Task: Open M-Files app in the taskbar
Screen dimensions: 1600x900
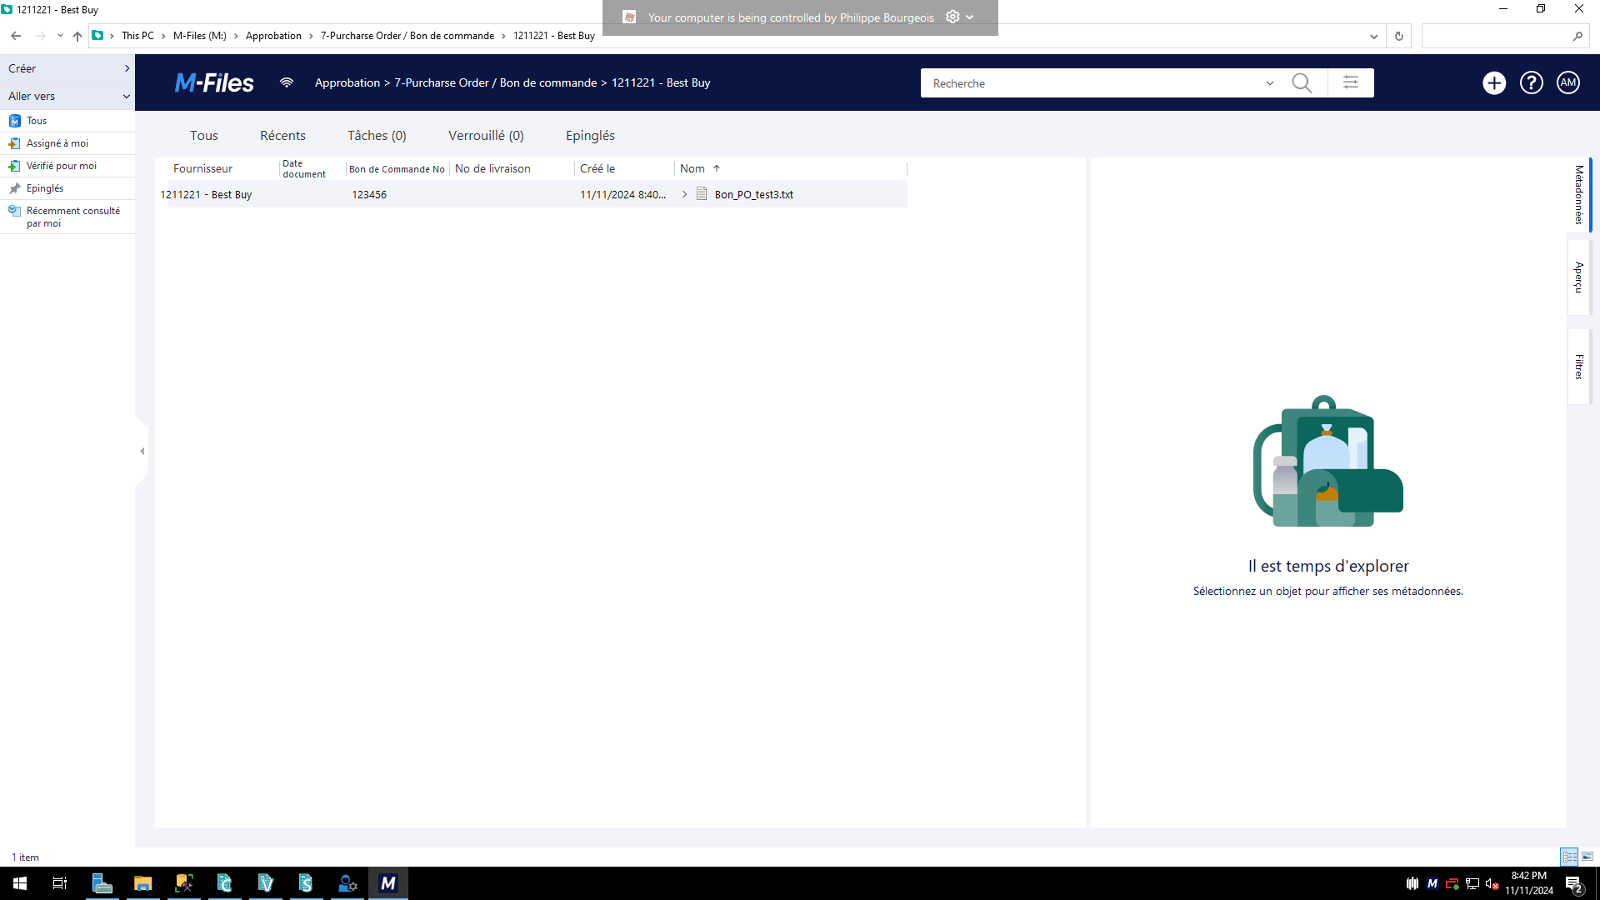Action: (x=388, y=883)
